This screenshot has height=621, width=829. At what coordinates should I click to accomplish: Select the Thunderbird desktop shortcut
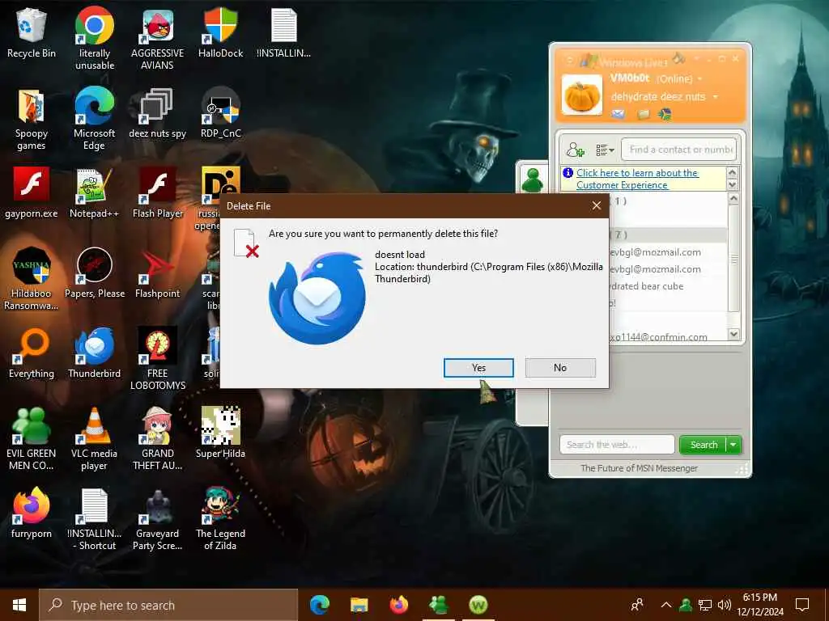(x=94, y=353)
